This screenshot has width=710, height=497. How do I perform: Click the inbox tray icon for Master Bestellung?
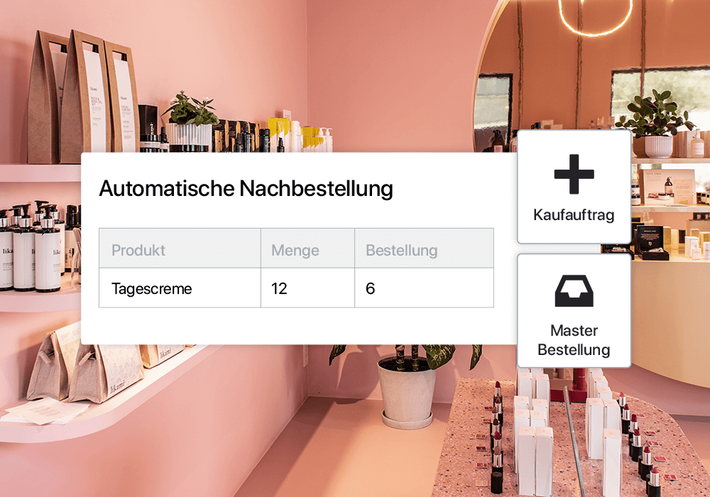tap(574, 290)
